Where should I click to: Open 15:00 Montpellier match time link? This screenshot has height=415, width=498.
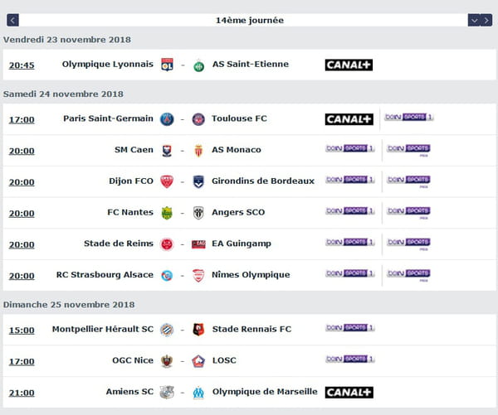(22, 331)
